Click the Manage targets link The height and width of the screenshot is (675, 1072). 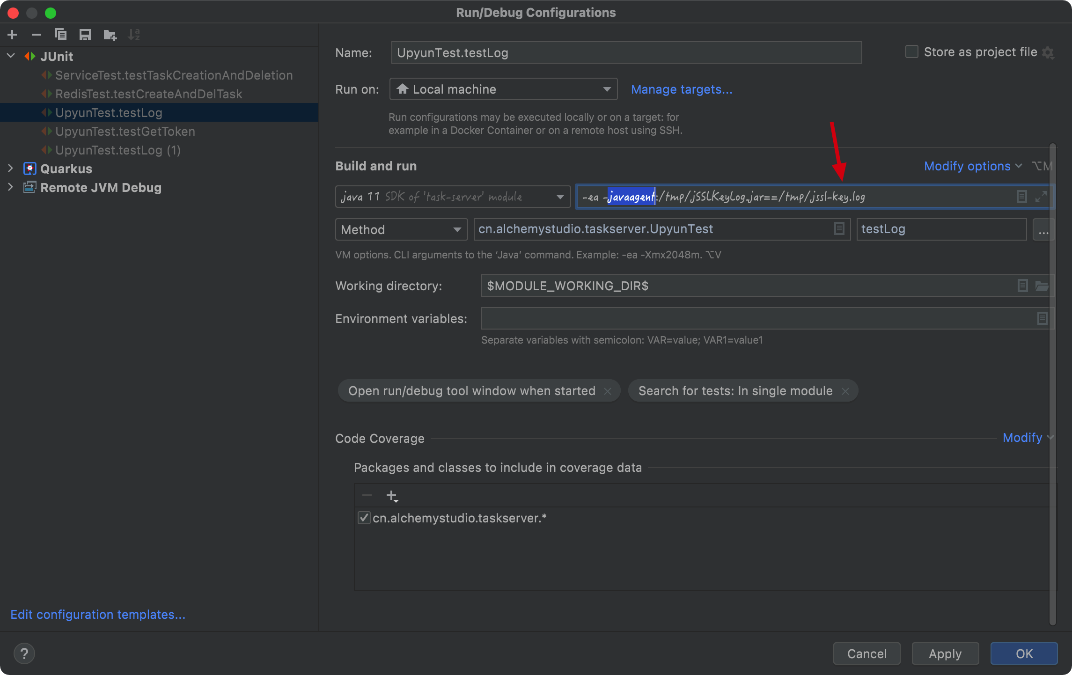[682, 89]
